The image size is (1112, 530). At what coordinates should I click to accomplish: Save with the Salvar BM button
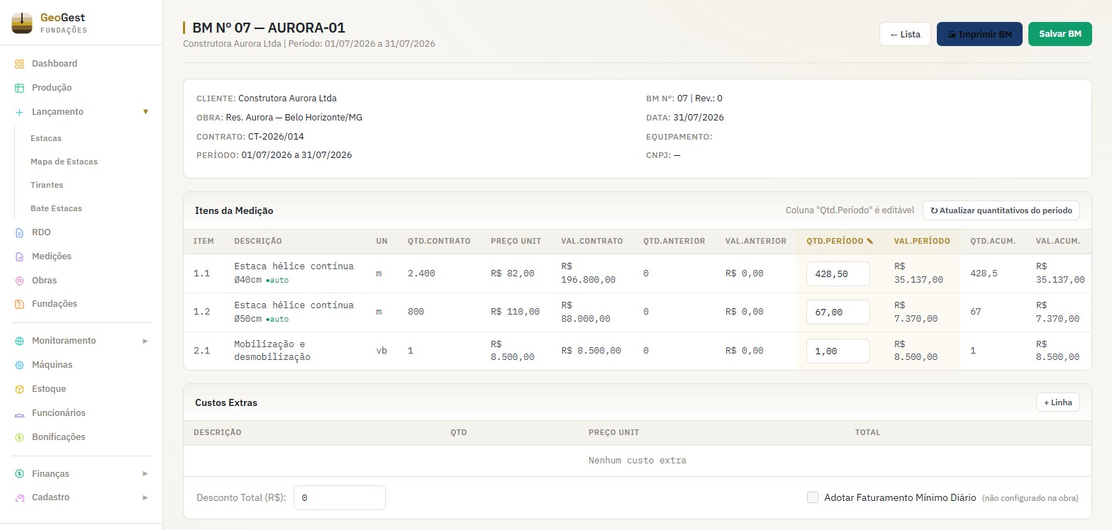(x=1060, y=34)
